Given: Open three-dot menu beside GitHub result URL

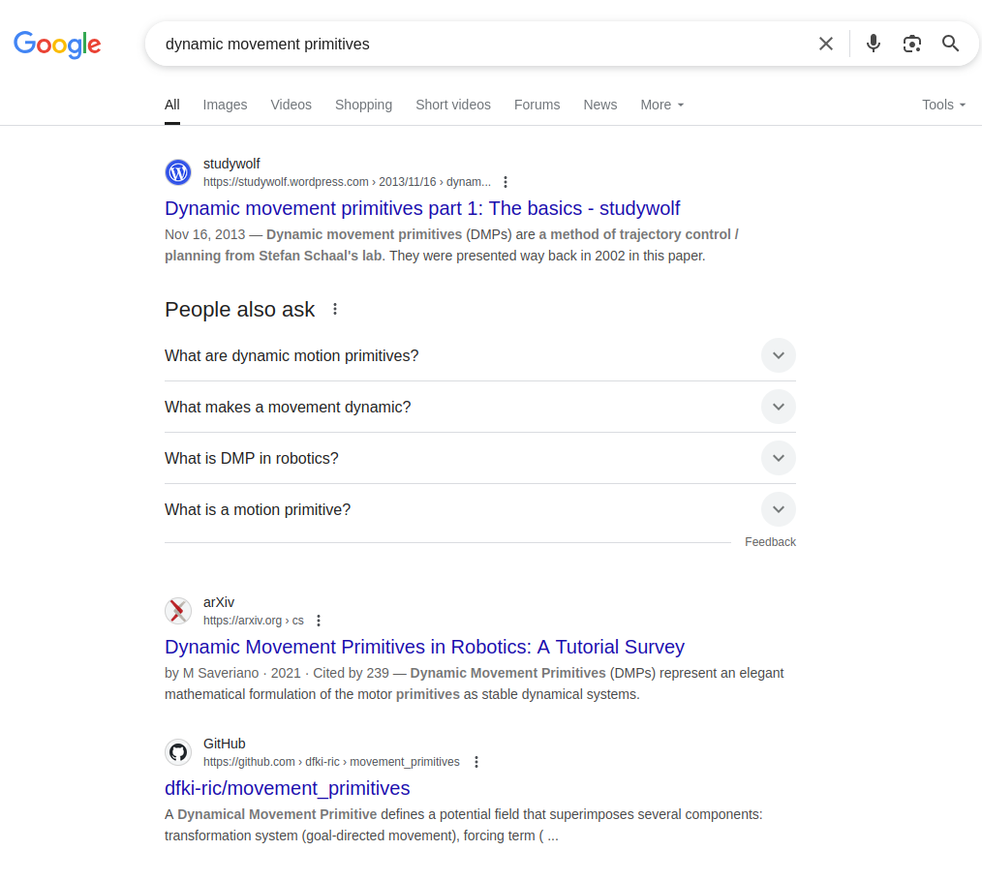Looking at the screenshot, I should click(x=476, y=762).
